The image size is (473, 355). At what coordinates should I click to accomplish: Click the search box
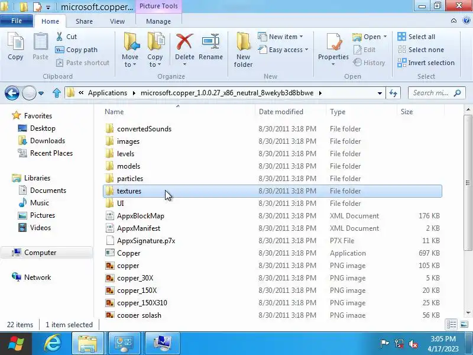click(x=436, y=93)
